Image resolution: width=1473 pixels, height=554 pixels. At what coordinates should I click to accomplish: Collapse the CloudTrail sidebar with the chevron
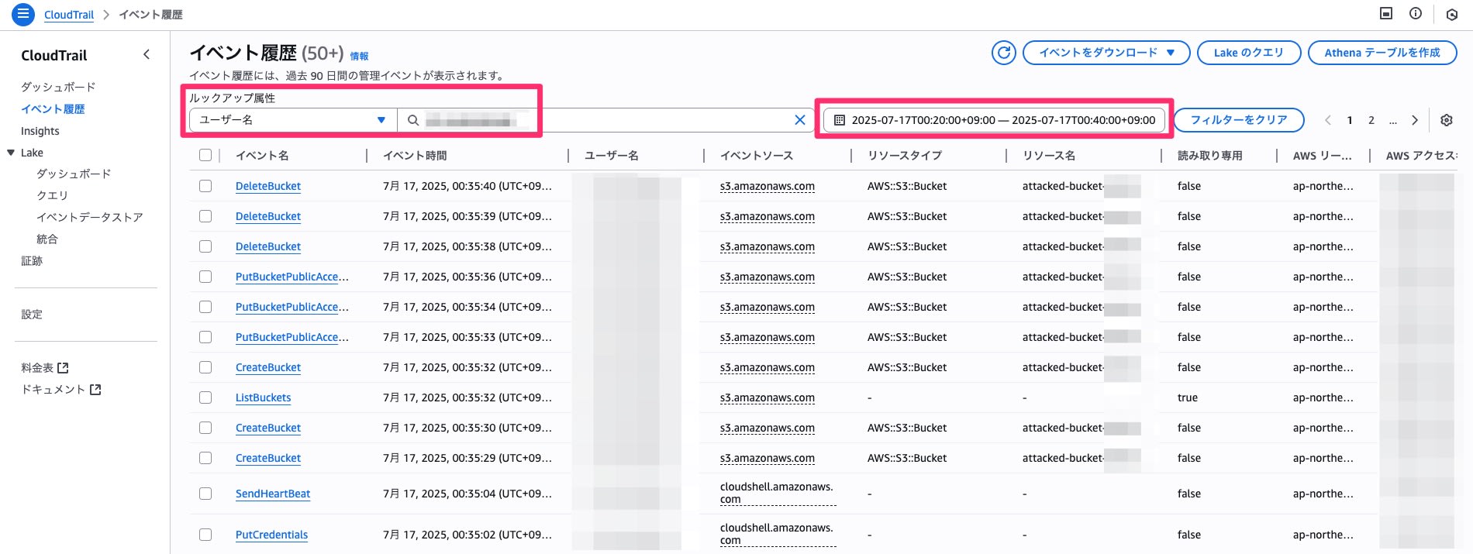tap(147, 54)
